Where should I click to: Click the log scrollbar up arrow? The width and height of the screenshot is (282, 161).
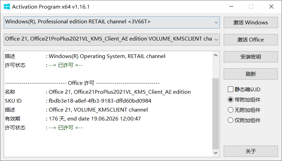(x=216, y=55)
